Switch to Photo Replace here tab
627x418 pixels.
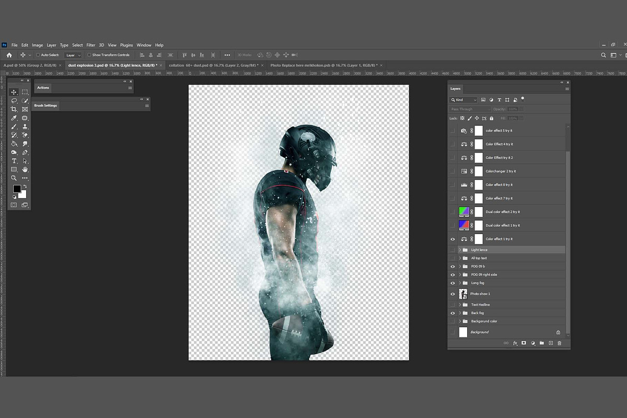(x=323, y=65)
